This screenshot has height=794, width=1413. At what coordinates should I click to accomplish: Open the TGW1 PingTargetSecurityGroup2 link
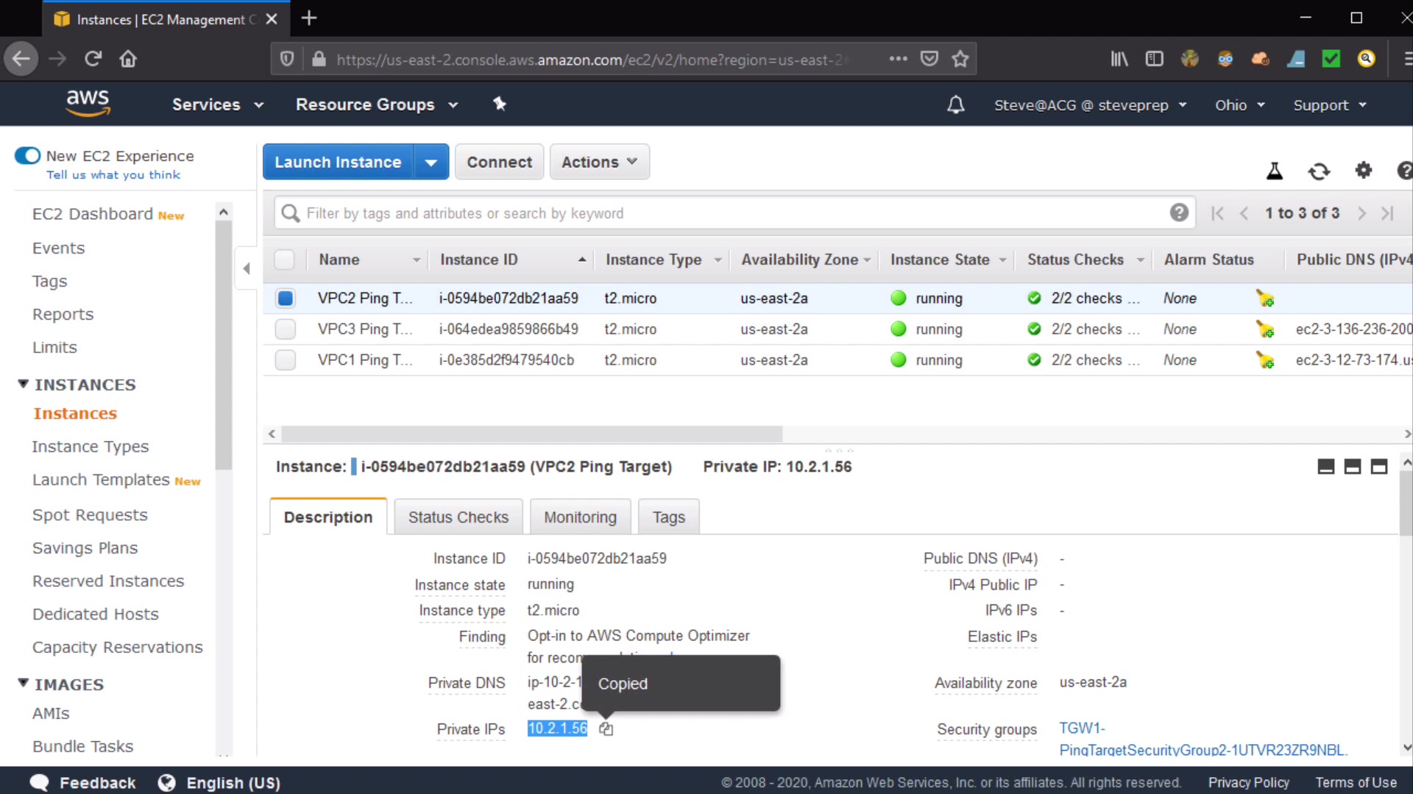pyautogui.click(x=1201, y=750)
